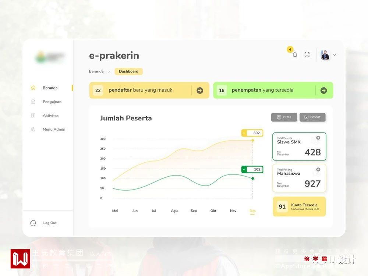The image size is (368, 276).
Task: Click the Jumlah Peserta heading
Action: pyautogui.click(x=126, y=118)
